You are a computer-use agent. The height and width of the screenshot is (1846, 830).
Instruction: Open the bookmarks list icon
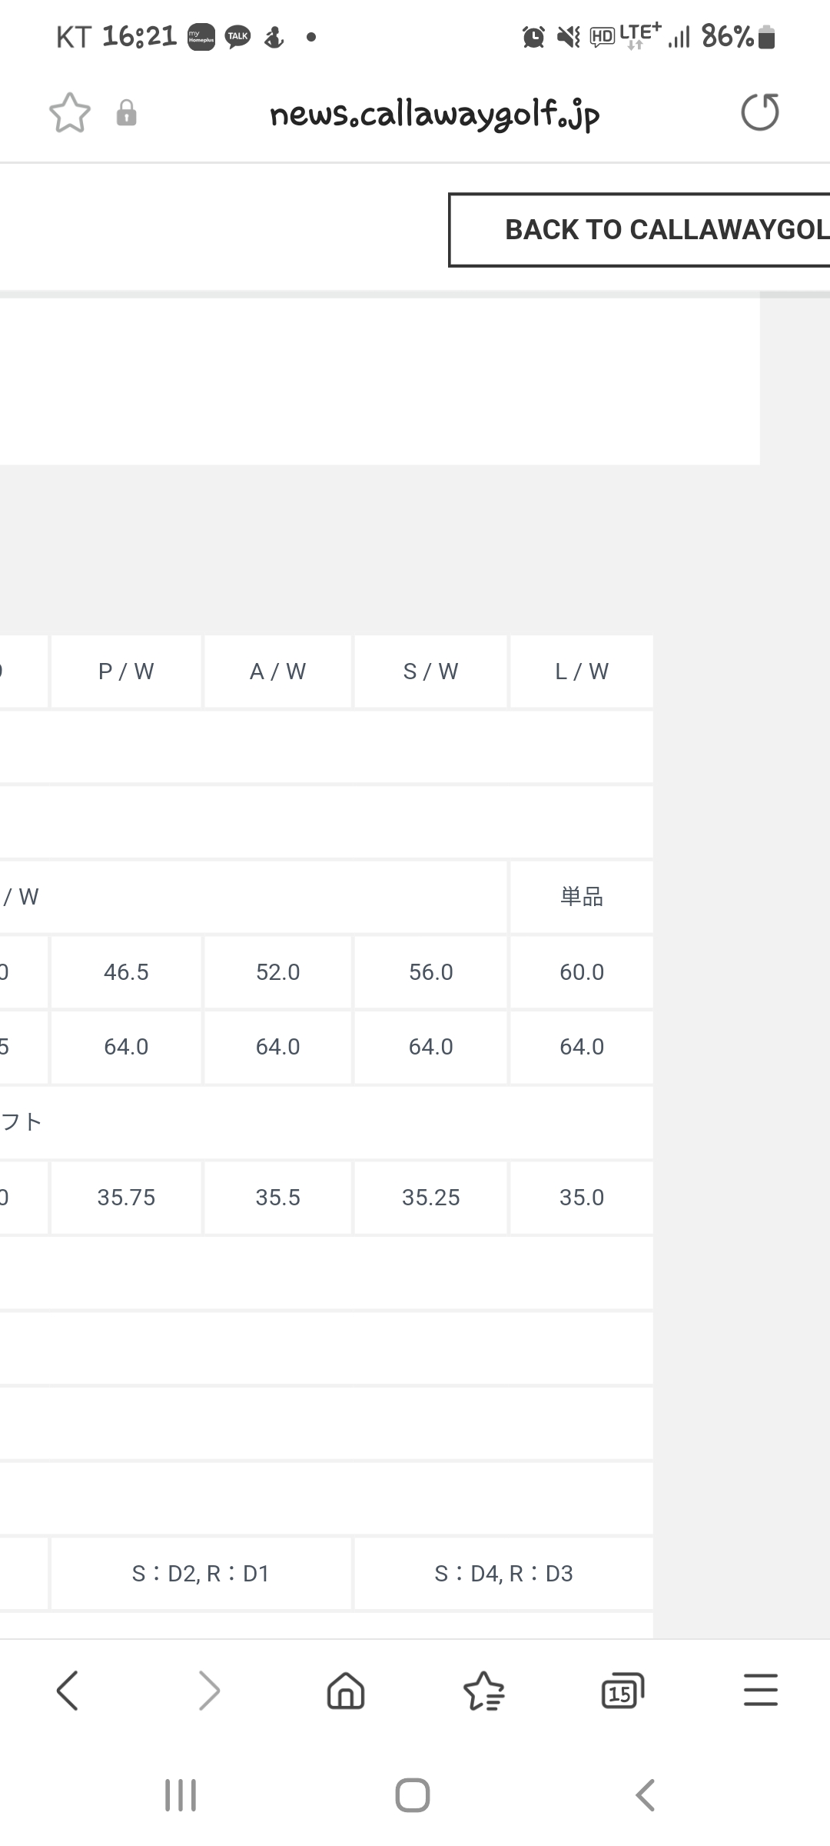click(x=483, y=1691)
